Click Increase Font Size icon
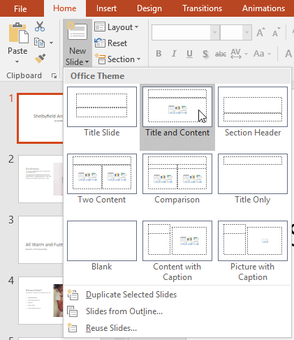Screen dimensions: 294x340 tap(260, 32)
